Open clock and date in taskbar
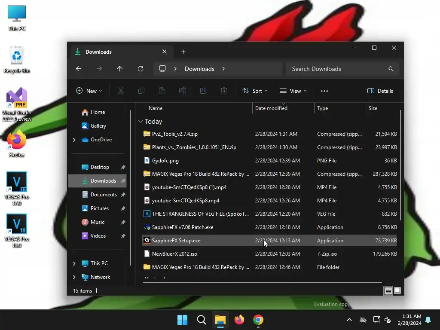The height and width of the screenshot is (330, 440). [409, 320]
